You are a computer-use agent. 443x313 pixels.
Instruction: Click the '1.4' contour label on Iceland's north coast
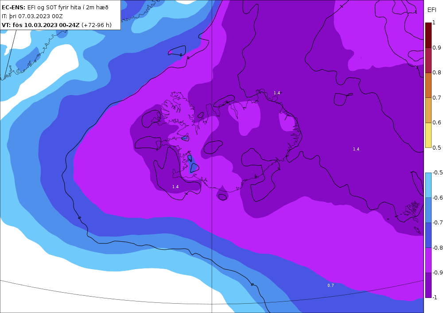(277, 93)
